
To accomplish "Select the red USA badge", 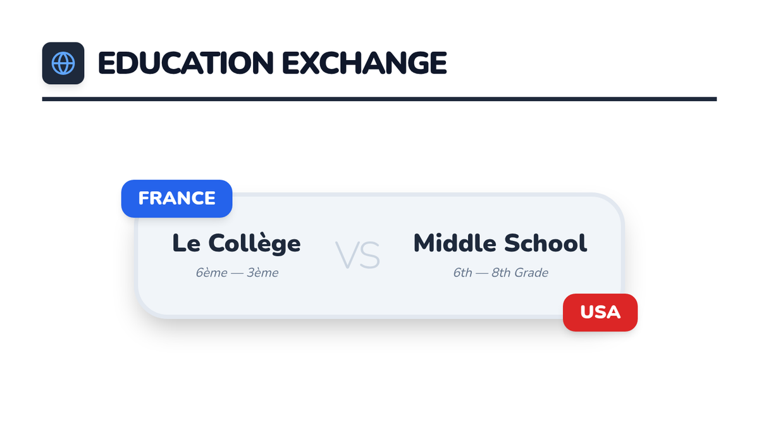I will coord(600,313).
